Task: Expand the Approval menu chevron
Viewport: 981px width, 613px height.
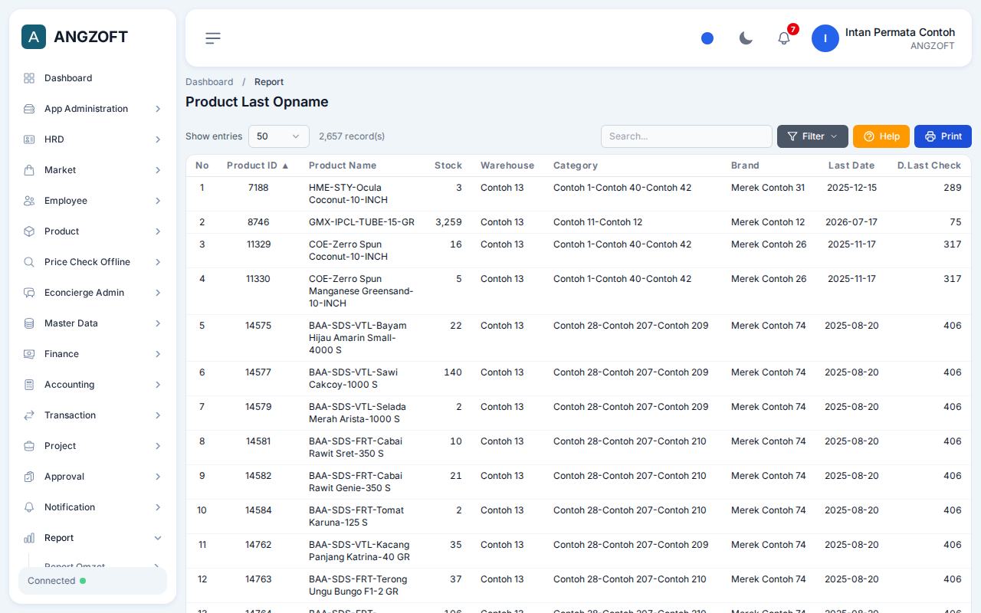Action: coord(158,477)
